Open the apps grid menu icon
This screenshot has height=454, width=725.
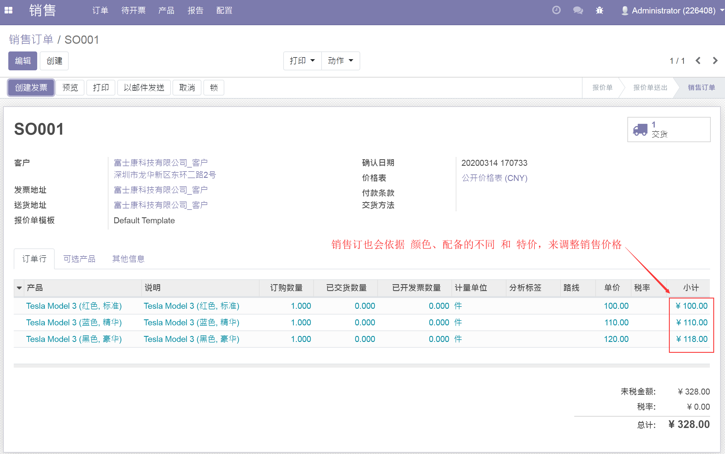[x=8, y=11]
